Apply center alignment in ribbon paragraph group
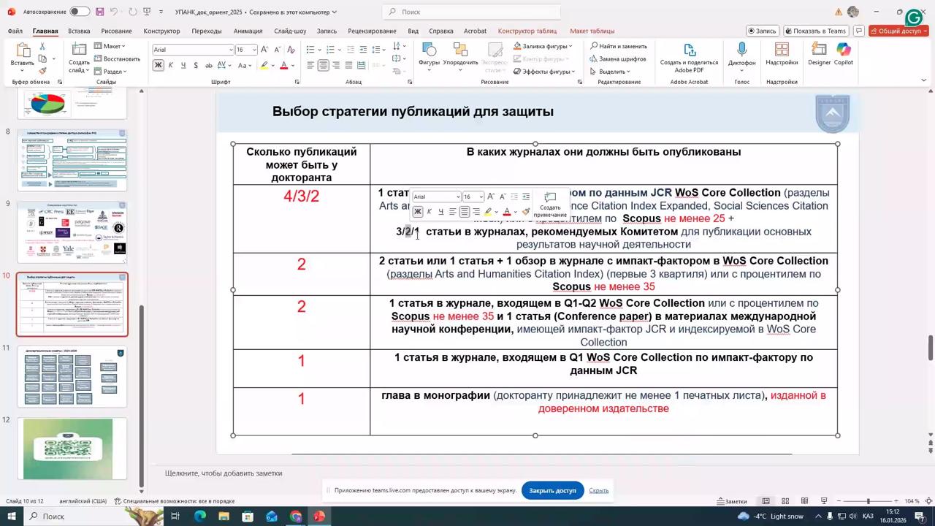Image resolution: width=935 pixels, height=526 pixels. click(x=323, y=66)
